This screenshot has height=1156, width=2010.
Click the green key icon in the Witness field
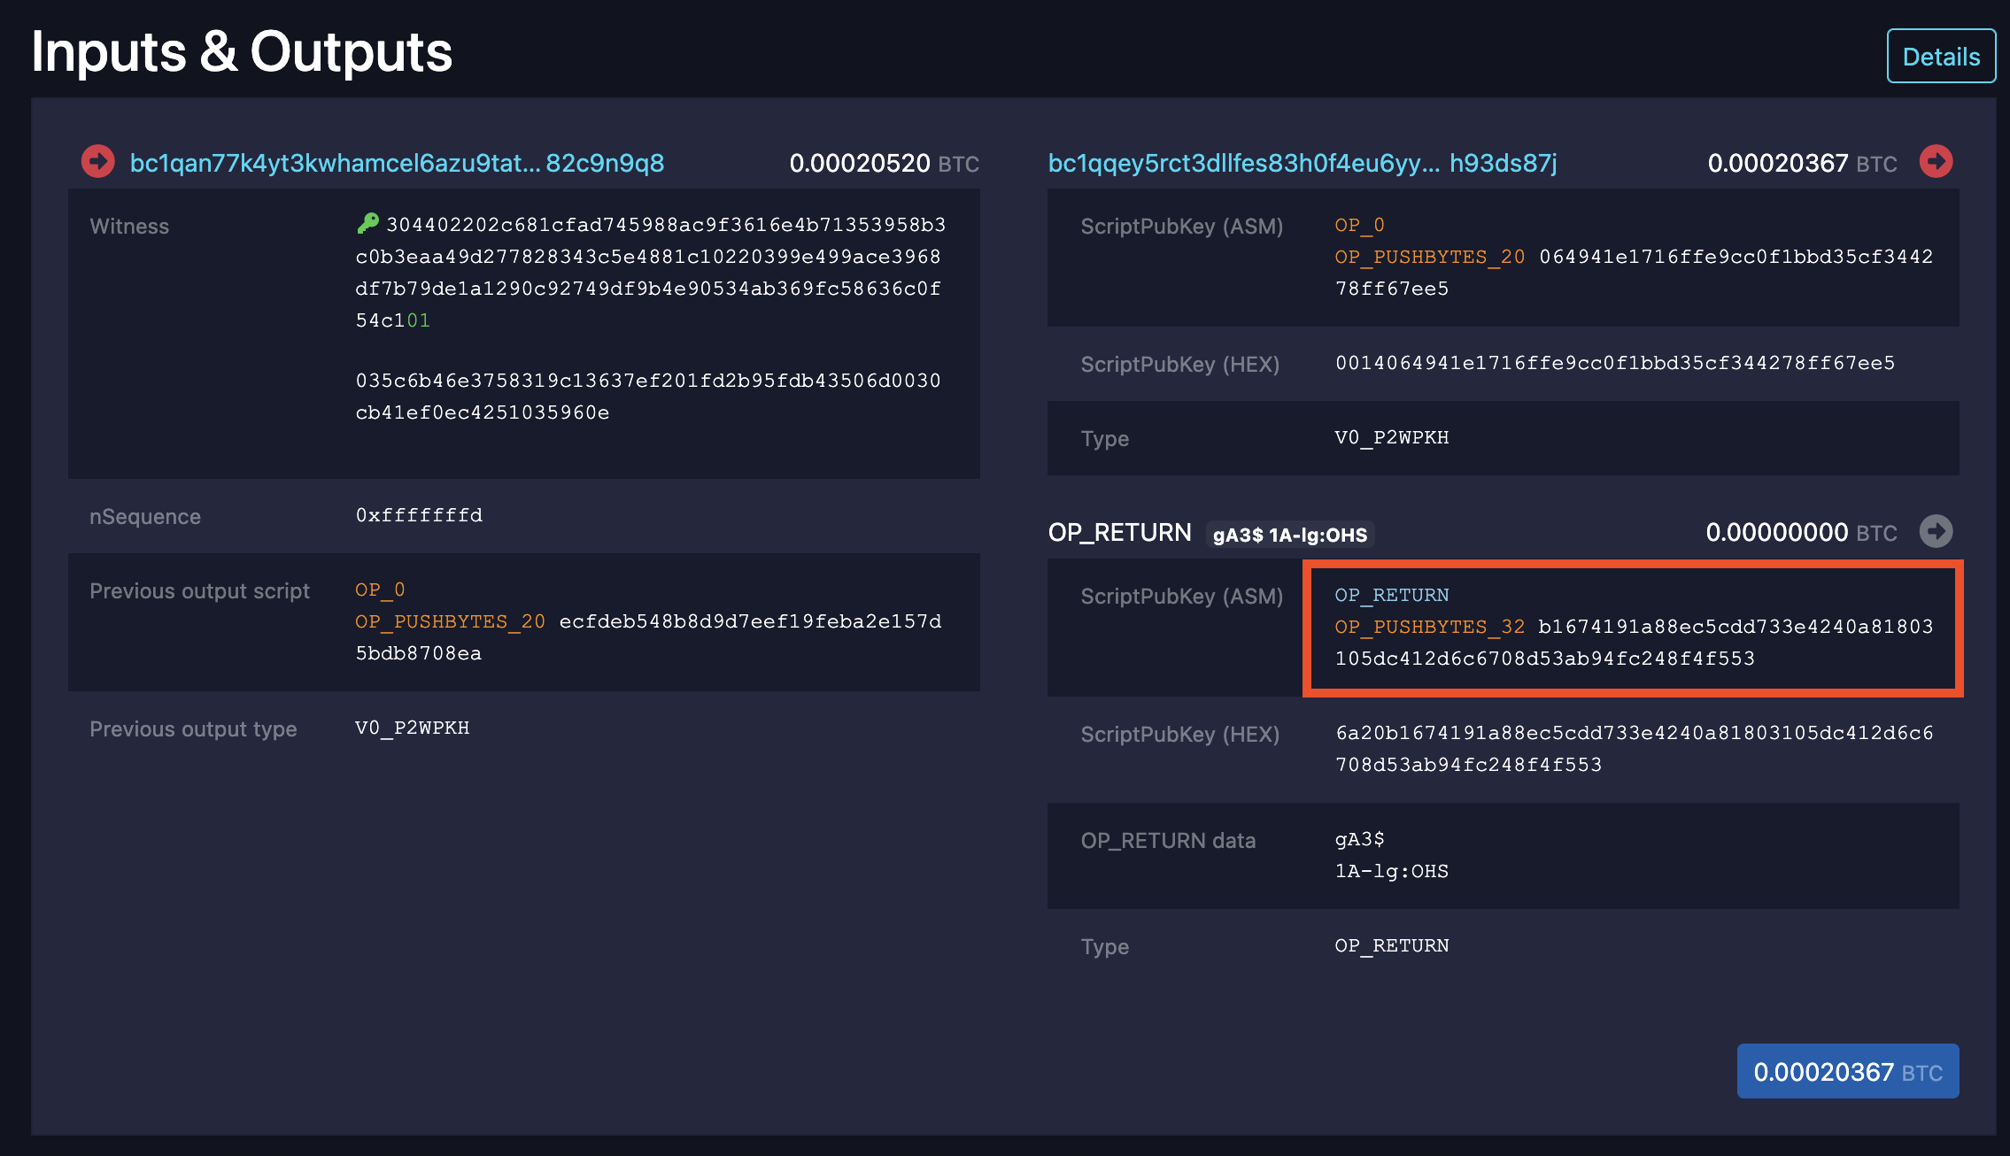(369, 223)
